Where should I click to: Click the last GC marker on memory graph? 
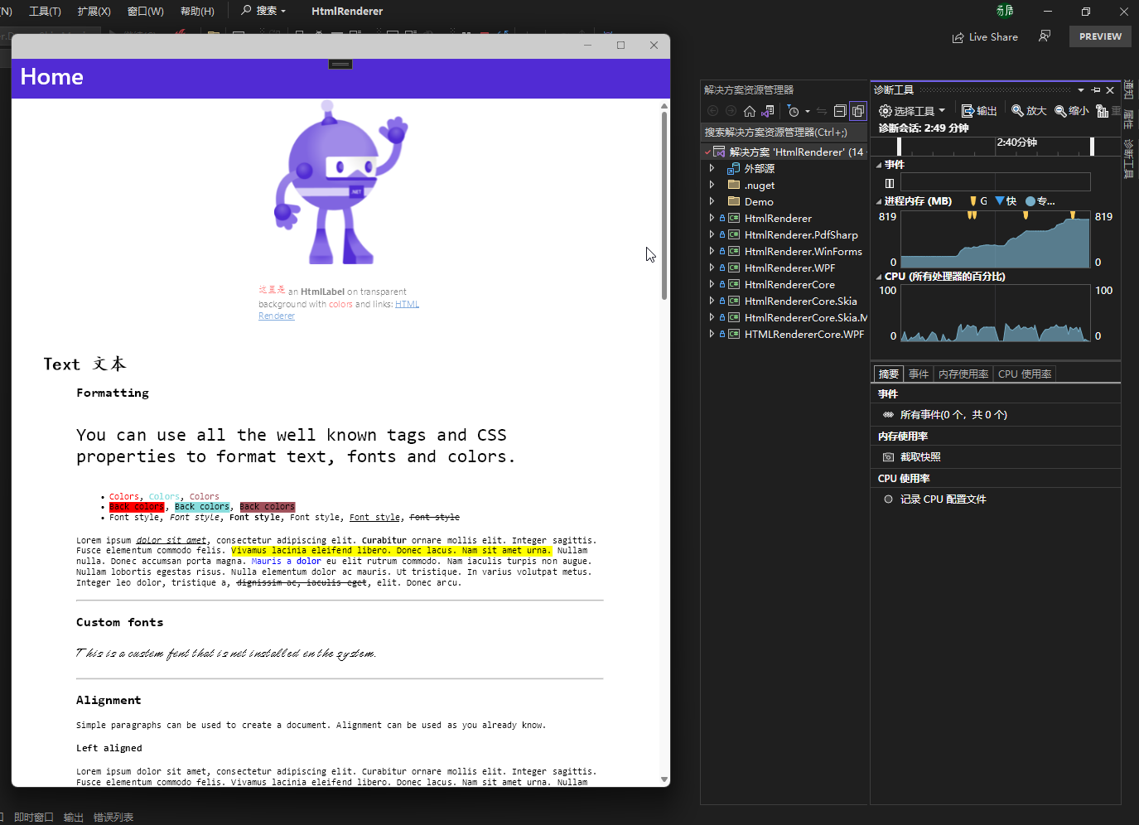point(1073,215)
